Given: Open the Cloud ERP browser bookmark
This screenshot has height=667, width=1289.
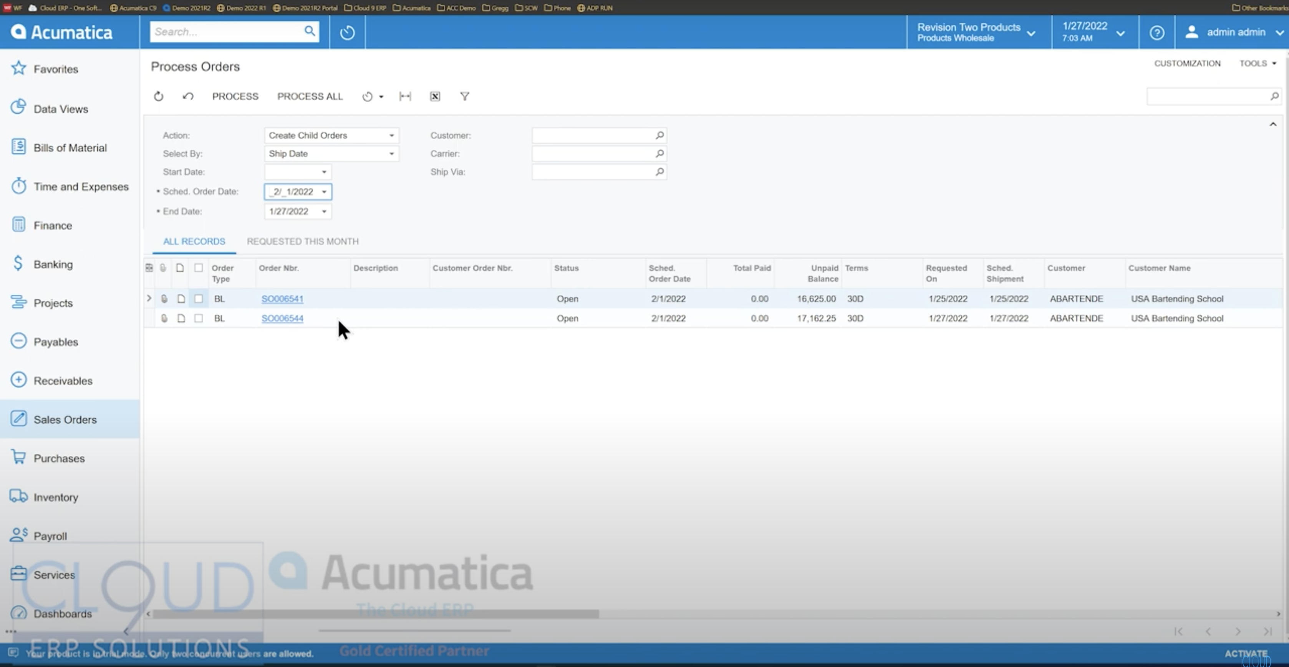Looking at the screenshot, I should tap(65, 8).
